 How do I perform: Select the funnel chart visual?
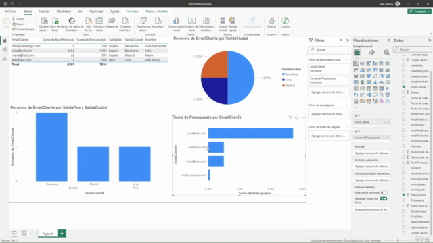coord(369,76)
